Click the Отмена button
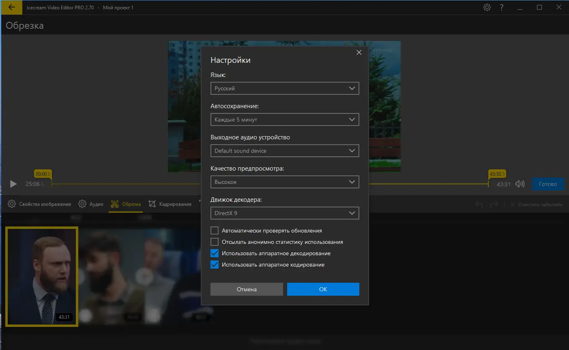Viewport: 569px width, 350px height. tap(247, 289)
